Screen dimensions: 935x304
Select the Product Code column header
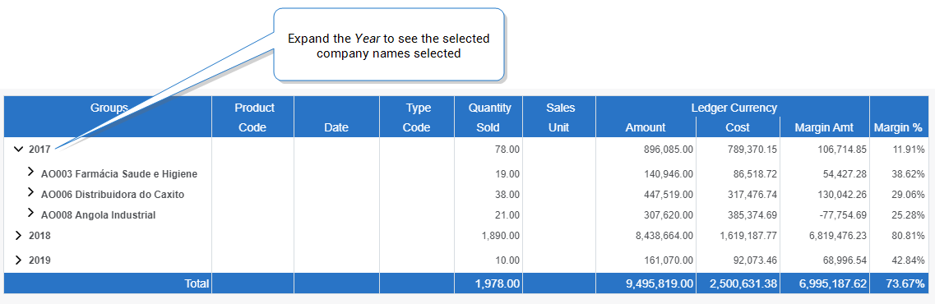[254, 117]
